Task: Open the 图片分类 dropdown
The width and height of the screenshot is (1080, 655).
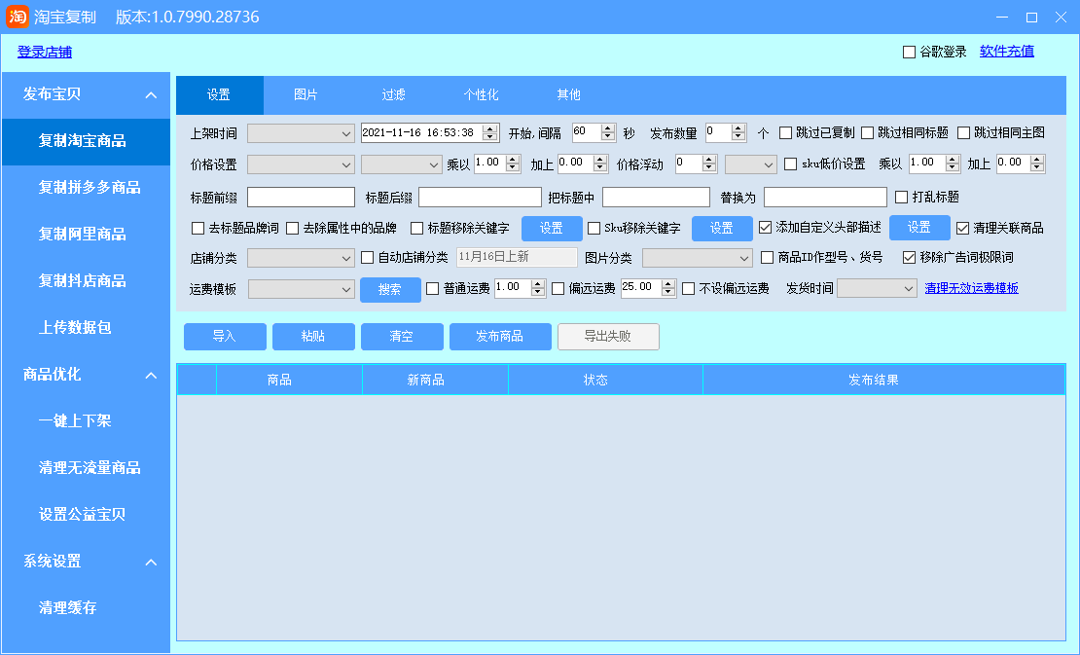Action: 697,258
